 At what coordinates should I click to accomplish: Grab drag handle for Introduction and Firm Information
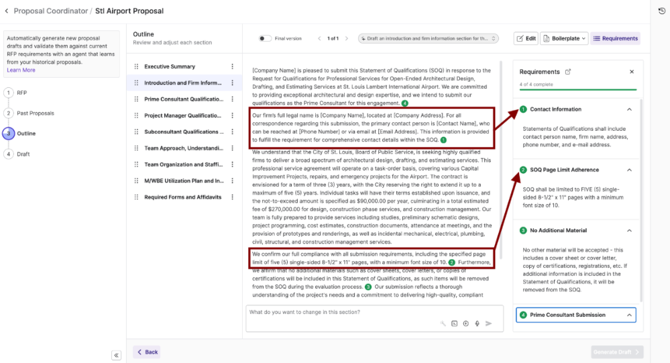pyautogui.click(x=136, y=83)
